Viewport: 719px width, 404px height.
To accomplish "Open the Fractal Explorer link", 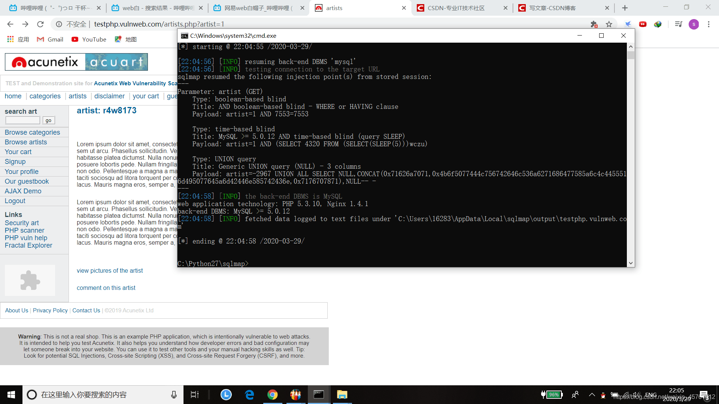I will (28, 245).
